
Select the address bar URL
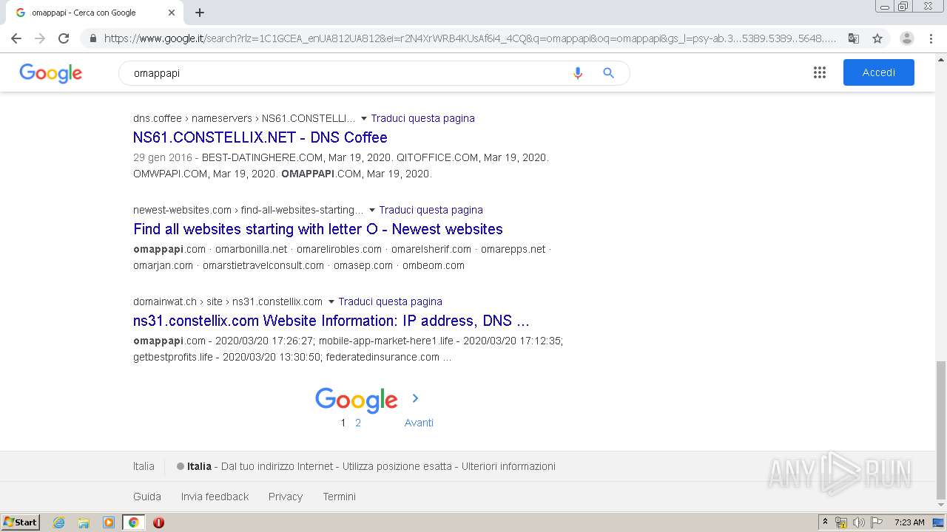click(470, 38)
